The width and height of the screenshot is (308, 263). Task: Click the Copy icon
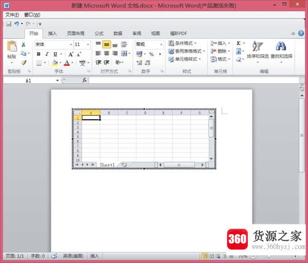click(x=23, y=53)
